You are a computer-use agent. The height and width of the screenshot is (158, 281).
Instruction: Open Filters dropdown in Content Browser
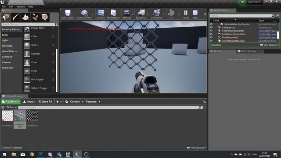[x=11, y=107]
